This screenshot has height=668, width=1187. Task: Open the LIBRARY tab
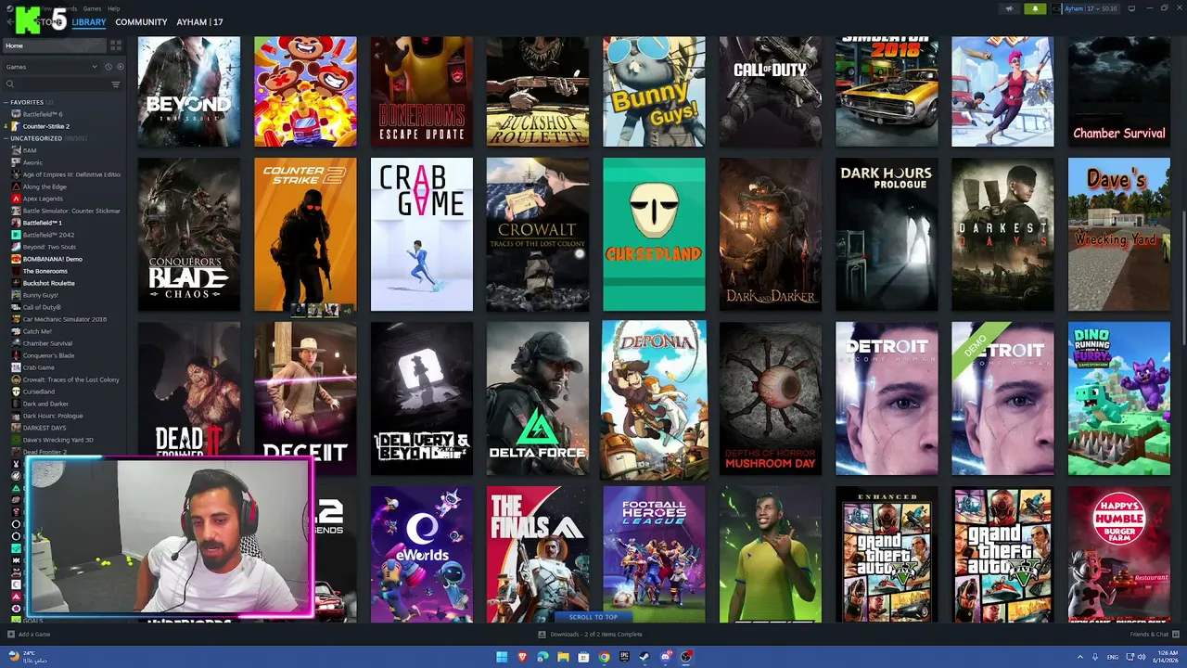pos(89,22)
